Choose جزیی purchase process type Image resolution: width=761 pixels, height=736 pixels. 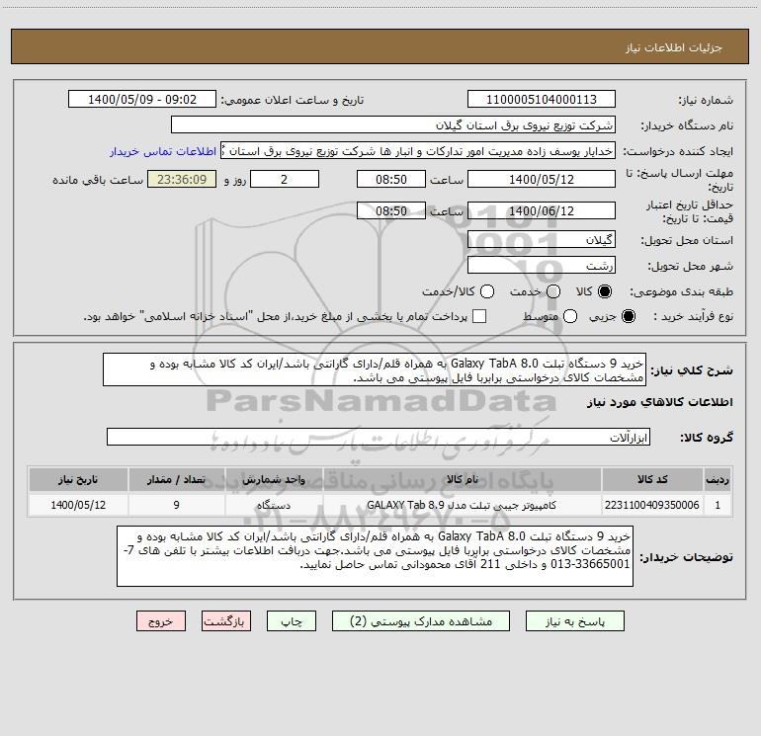click(x=629, y=316)
